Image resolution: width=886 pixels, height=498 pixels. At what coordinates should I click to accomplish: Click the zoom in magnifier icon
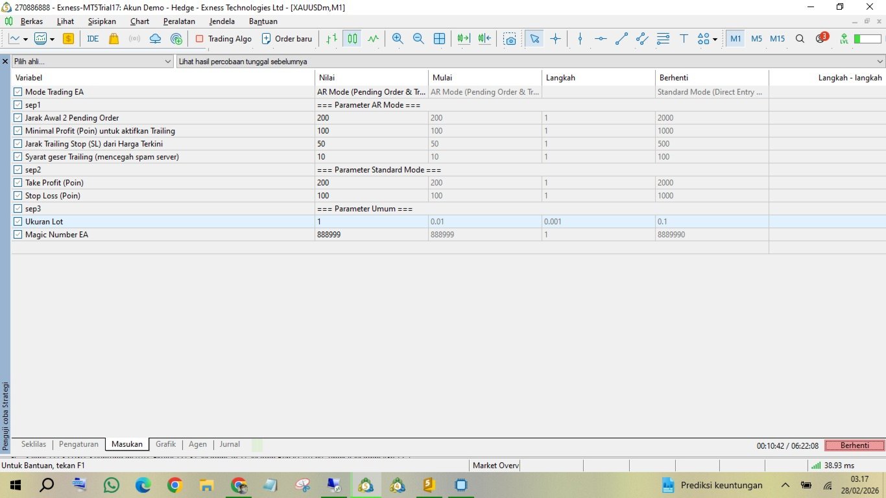pos(398,39)
